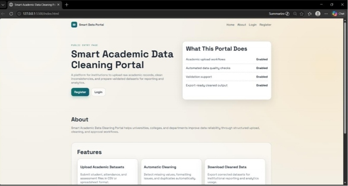The image size is (348, 186).
Task: Open Register from the top navigation
Action: coord(265,25)
